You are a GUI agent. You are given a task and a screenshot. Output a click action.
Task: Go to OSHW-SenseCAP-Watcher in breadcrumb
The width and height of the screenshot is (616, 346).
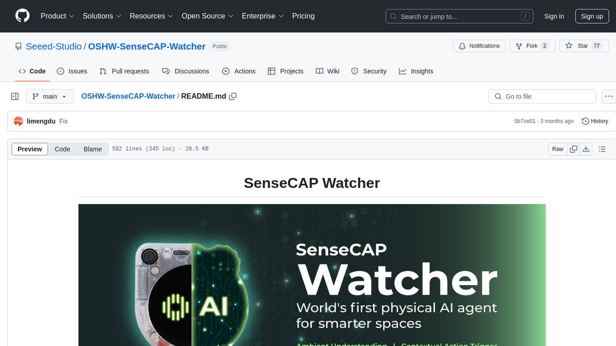128,96
